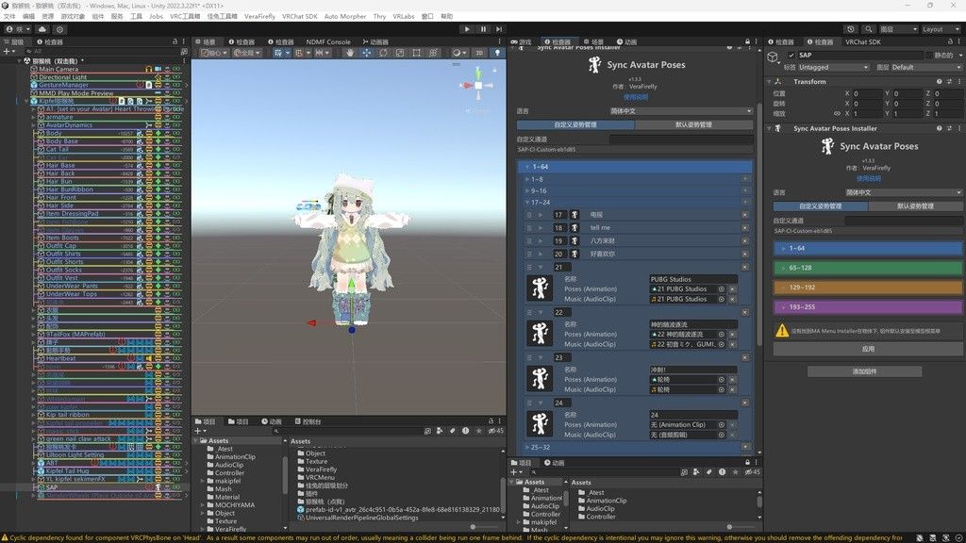
Task: Switch to the VRChat SDK tab
Action: 862,41
